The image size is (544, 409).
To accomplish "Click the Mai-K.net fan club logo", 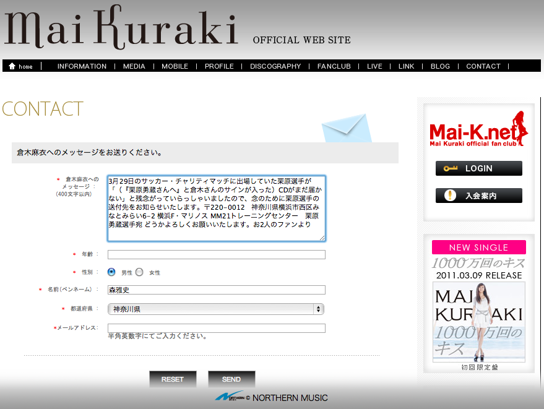I will (479, 129).
